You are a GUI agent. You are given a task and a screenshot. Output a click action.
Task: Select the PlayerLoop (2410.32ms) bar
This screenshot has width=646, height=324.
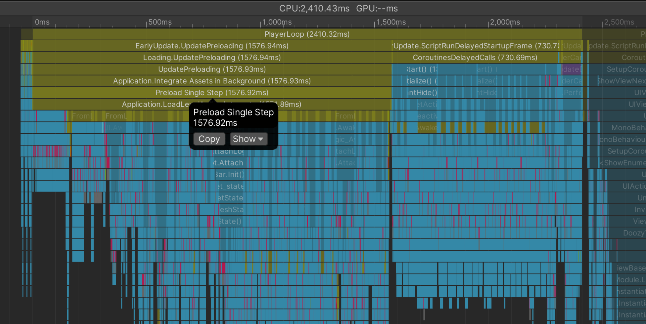[x=307, y=34]
